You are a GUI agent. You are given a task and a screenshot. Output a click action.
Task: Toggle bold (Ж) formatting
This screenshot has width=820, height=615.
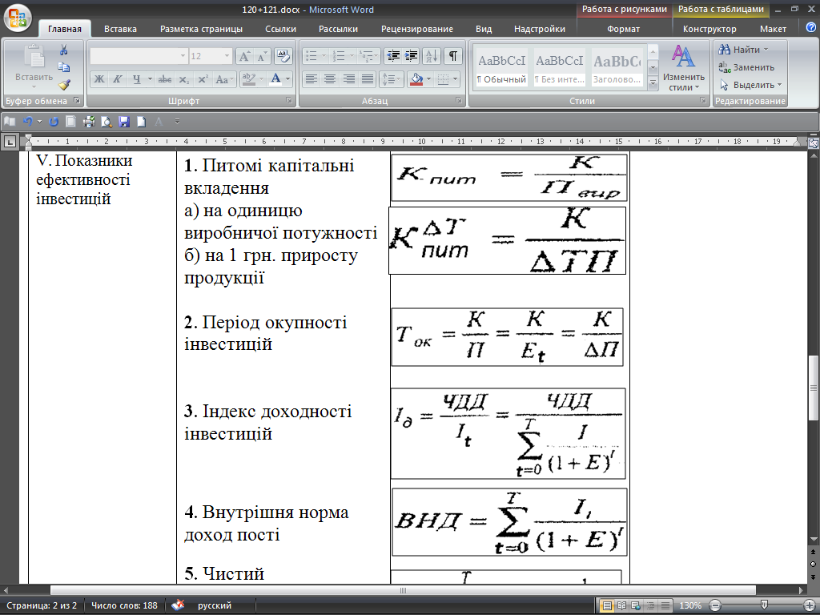coord(98,79)
